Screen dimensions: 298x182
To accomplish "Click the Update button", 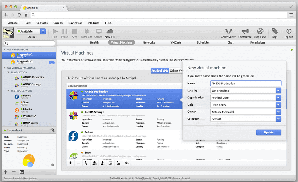I will point(269,132).
